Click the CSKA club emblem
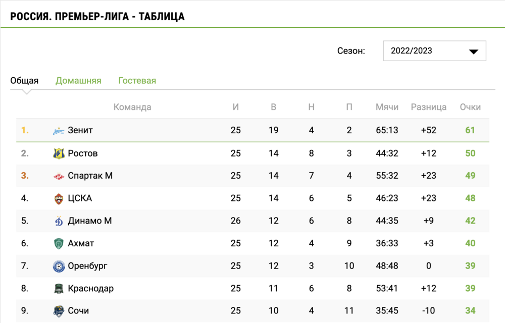The image size is (505, 323). point(59,198)
